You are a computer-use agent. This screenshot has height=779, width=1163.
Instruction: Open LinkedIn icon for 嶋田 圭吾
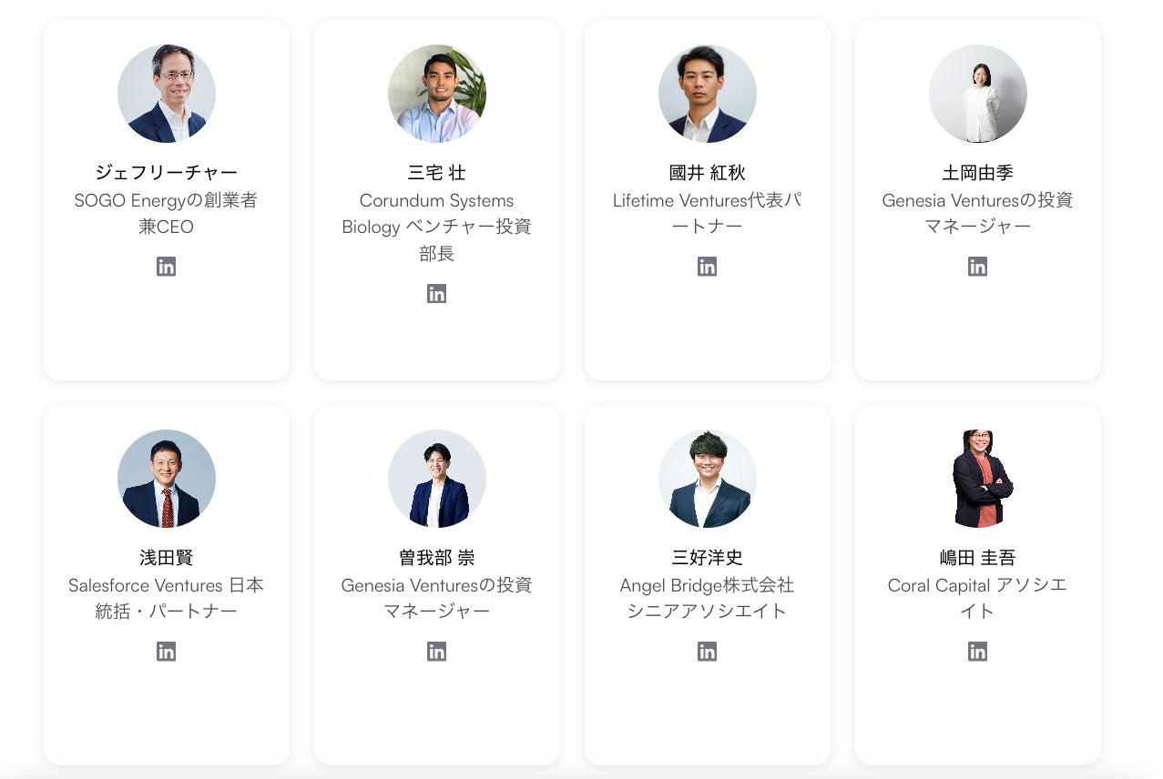pos(977,652)
